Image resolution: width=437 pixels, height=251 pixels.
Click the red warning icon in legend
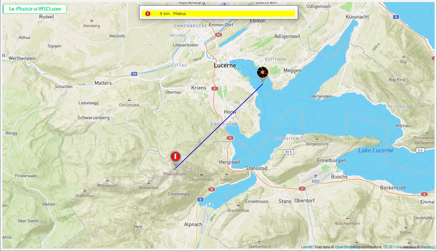point(148,14)
